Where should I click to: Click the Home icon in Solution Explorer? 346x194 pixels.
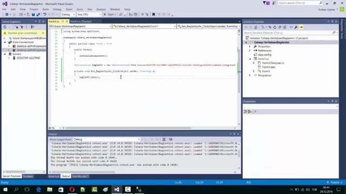[256, 27]
